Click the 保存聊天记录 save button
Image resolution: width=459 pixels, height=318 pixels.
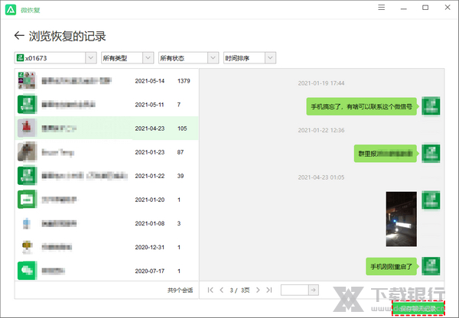click(418, 308)
